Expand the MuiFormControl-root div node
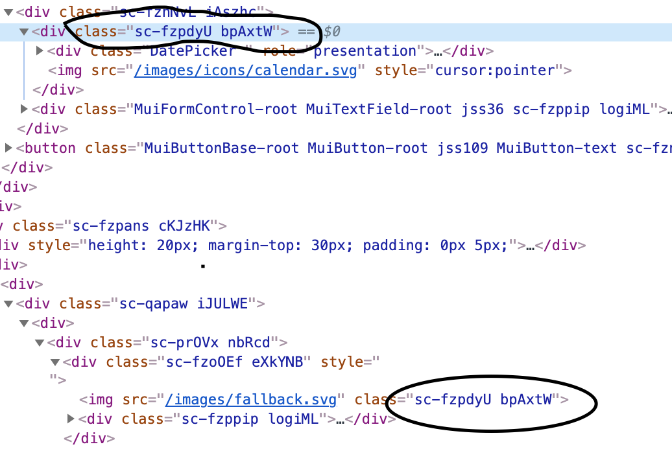 pyautogui.click(x=23, y=109)
